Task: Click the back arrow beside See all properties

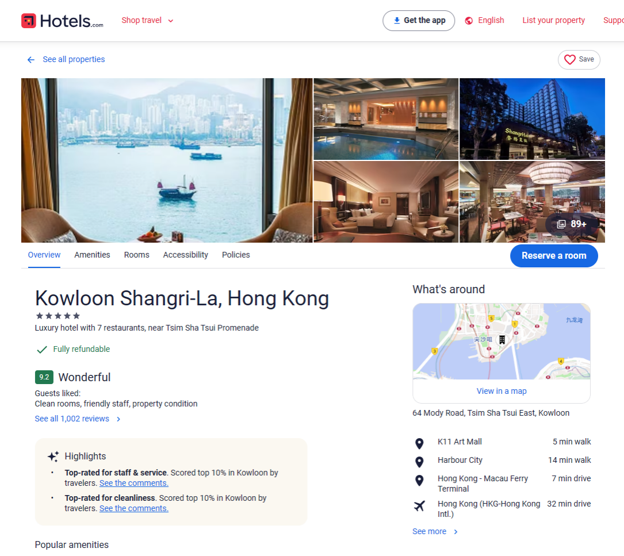Action: (x=31, y=60)
